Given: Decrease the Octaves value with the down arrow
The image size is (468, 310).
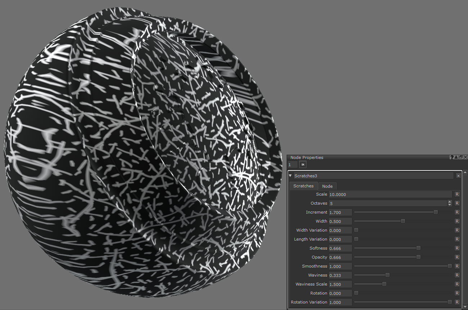Looking at the screenshot, I should pos(450,205).
